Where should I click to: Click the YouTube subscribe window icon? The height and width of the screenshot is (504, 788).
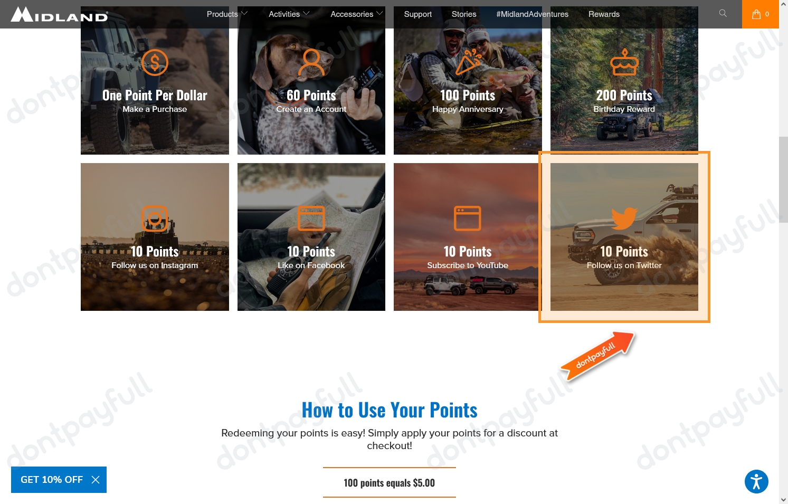click(x=468, y=218)
